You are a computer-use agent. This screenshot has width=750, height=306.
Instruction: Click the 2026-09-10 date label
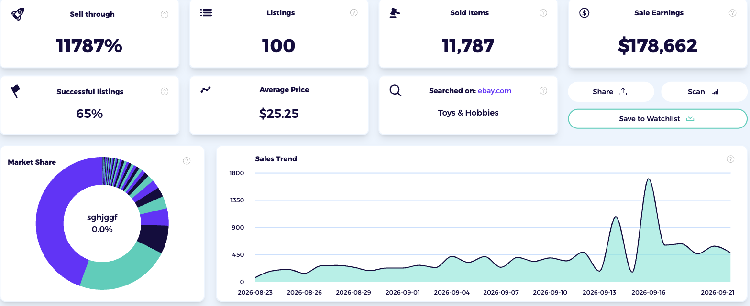(550, 292)
